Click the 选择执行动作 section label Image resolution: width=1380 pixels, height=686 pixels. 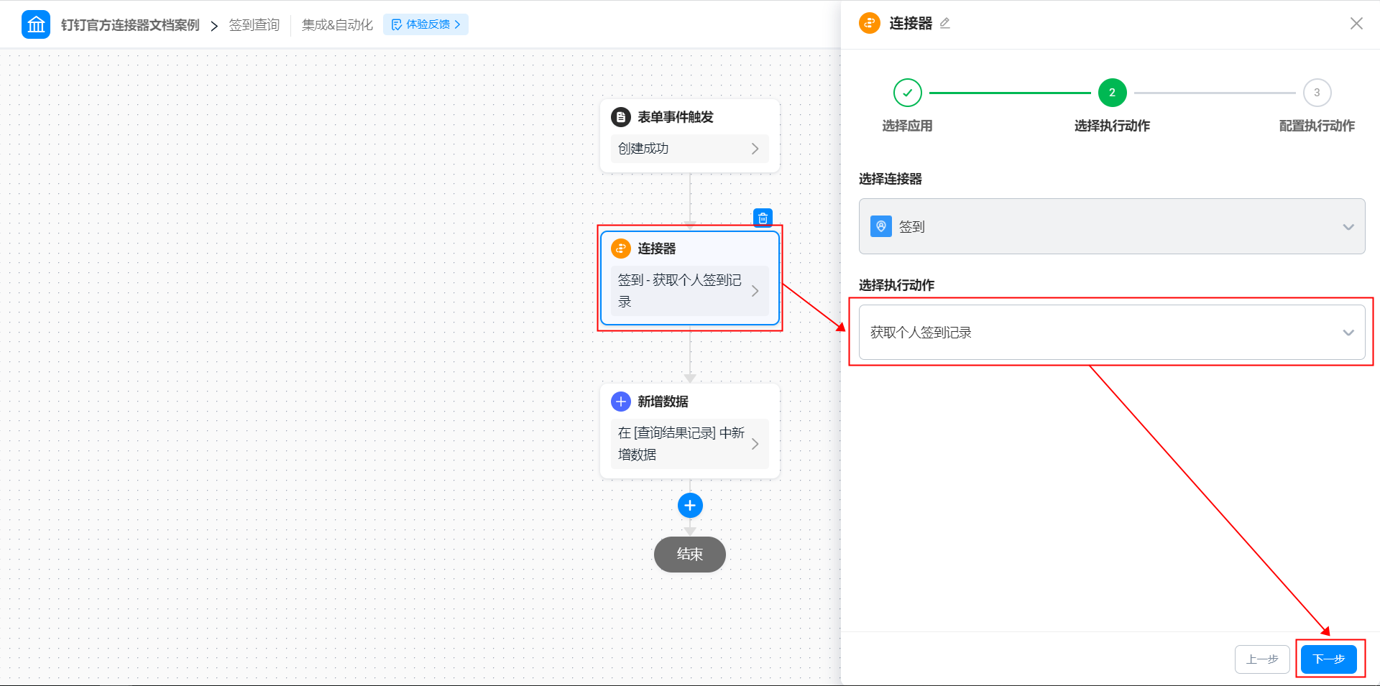(x=896, y=285)
